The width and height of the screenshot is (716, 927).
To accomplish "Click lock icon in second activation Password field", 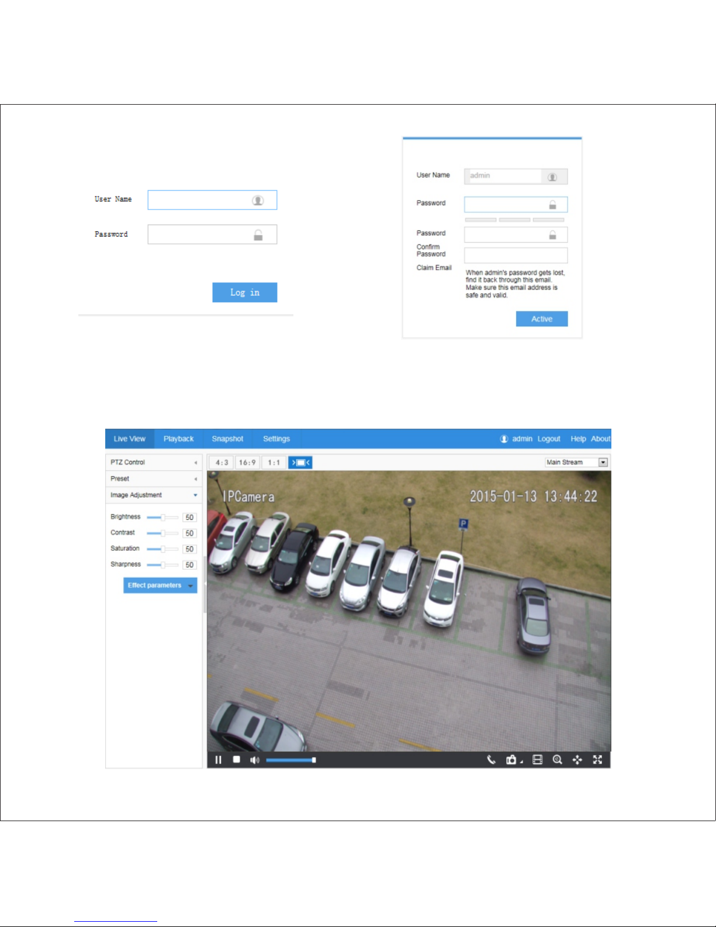I will coord(552,235).
